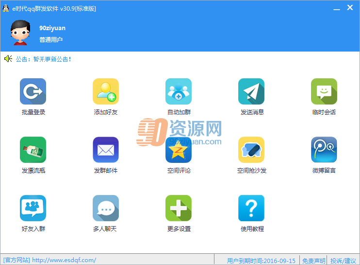360x265 pixels.
Task: Open the 多人聊天 speech bubble icon
Action: pos(106,208)
